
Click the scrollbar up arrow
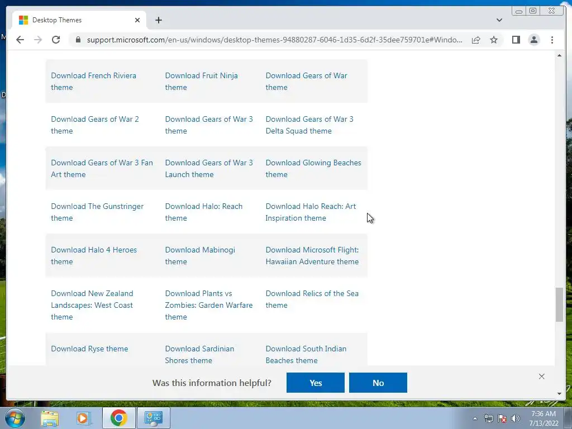559,55
